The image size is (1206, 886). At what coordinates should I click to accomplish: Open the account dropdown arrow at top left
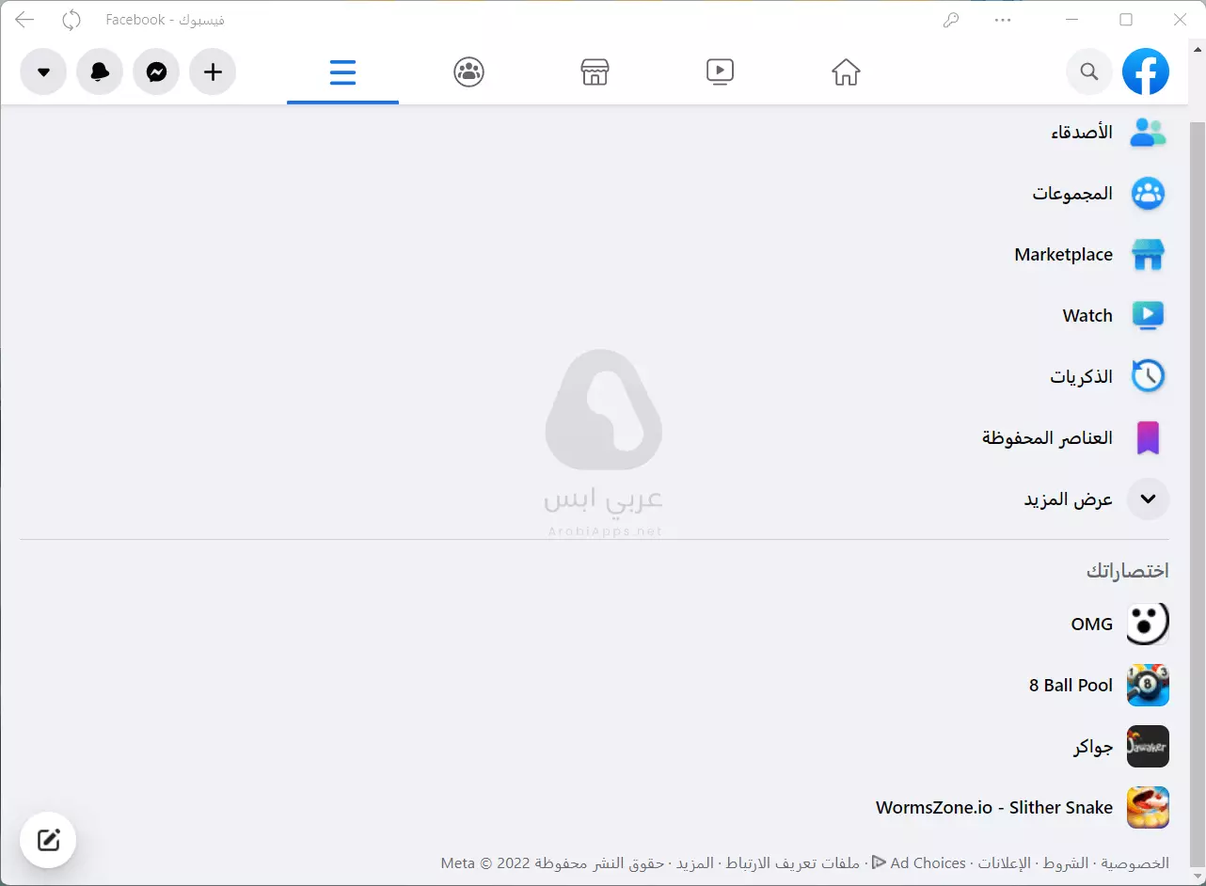(43, 71)
